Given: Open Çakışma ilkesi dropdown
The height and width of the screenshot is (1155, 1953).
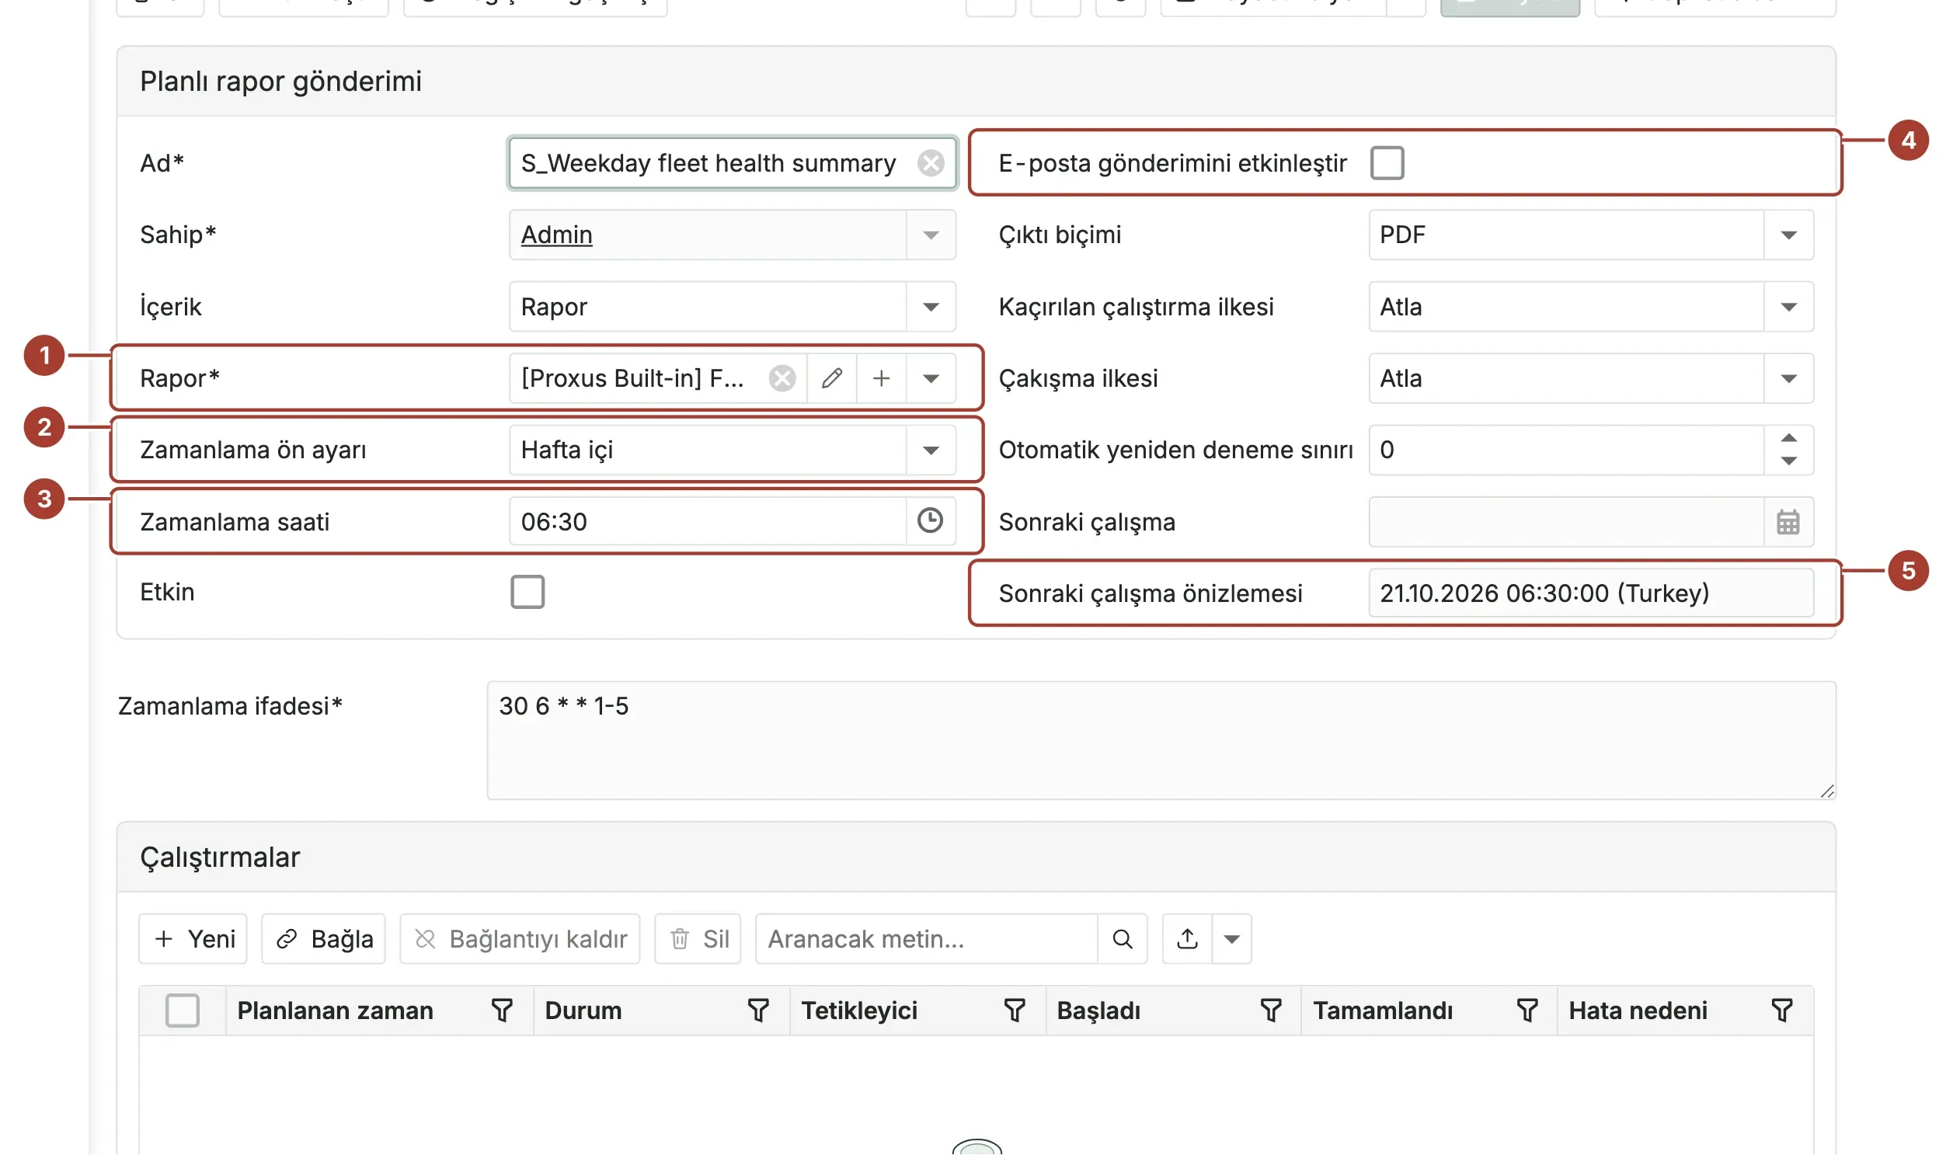Looking at the screenshot, I should pos(1789,378).
